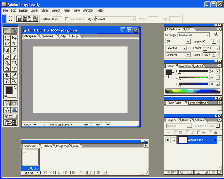Image resolution: width=224 pixels, height=179 pixels.
Task: Select the Type tool
Action: [14, 69]
